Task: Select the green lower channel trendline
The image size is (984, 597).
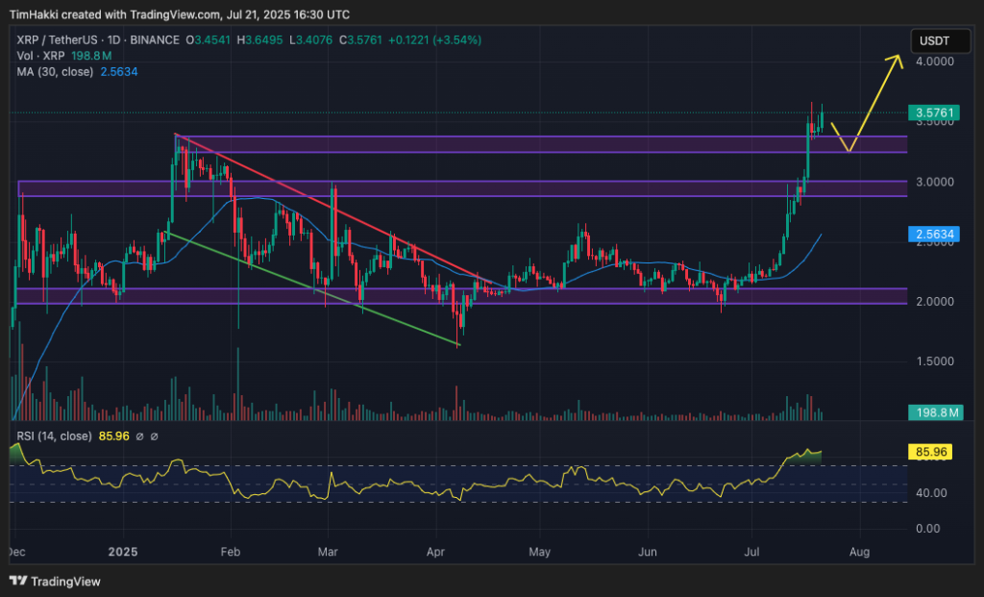Action: tap(307, 286)
